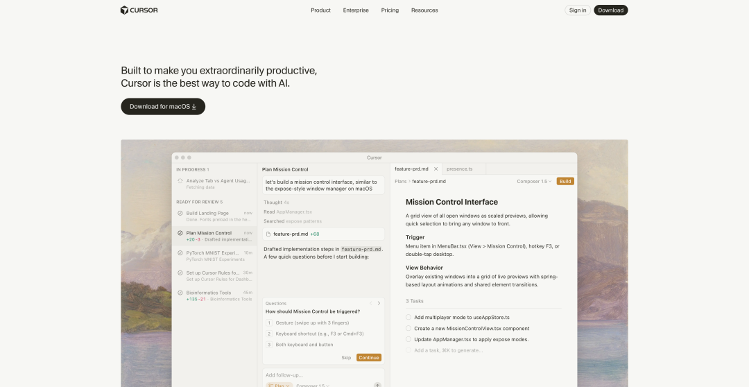This screenshot has width=749, height=387.
Task: Open the Product navigation menu
Action: [320, 10]
